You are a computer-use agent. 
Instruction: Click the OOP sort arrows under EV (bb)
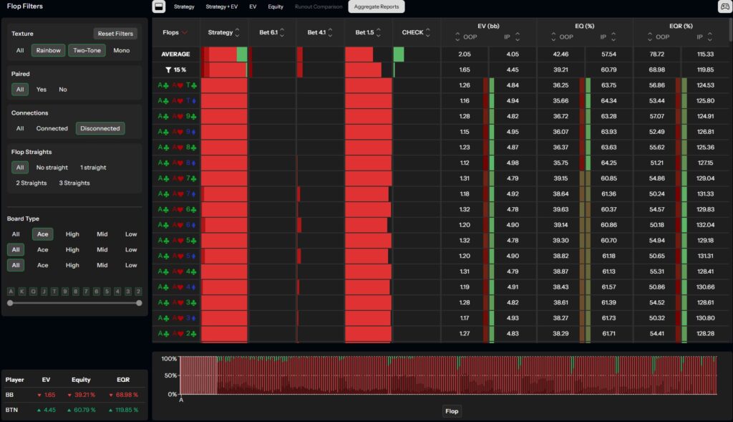pyautogui.click(x=456, y=37)
